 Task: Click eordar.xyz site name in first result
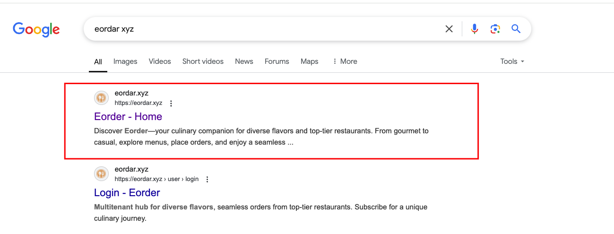131,93
